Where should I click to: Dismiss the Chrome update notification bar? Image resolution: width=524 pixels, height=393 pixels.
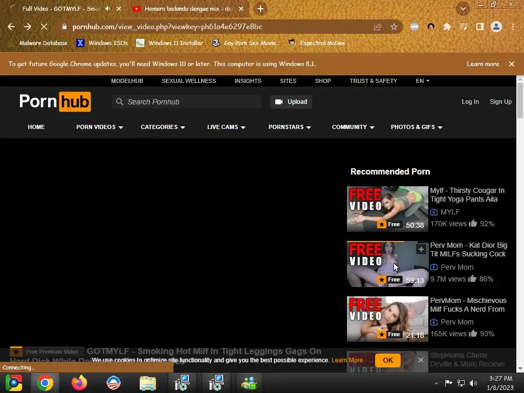(x=511, y=64)
